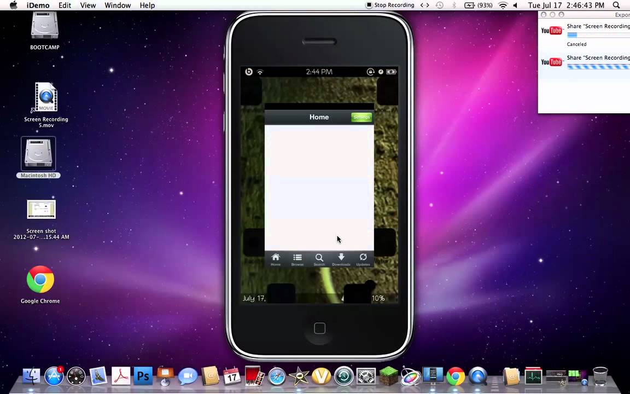Open iChat from the Dock

(188, 377)
